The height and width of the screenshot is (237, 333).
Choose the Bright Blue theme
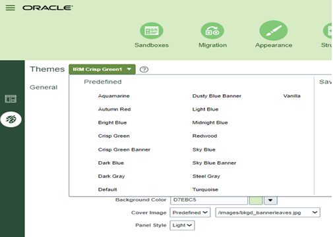(112, 122)
